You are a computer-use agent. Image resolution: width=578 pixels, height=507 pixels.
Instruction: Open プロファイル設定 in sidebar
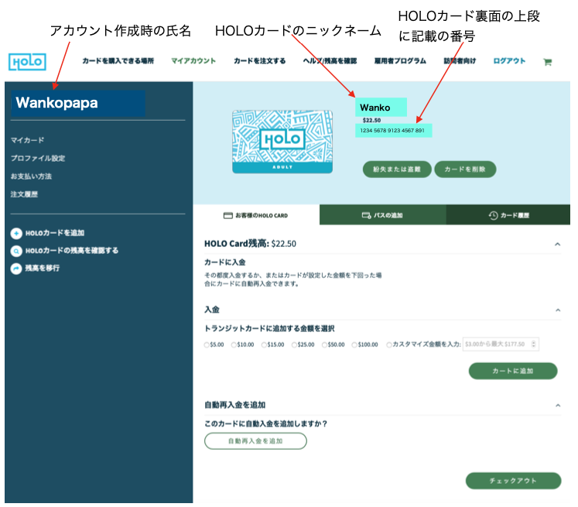click(x=38, y=158)
